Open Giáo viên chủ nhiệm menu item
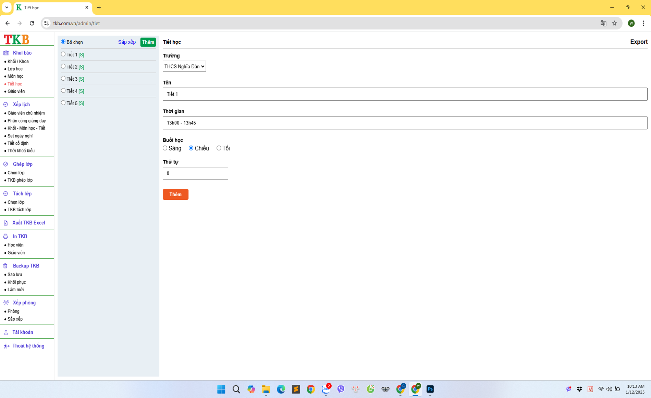Image resolution: width=651 pixels, height=398 pixels. pyautogui.click(x=26, y=113)
